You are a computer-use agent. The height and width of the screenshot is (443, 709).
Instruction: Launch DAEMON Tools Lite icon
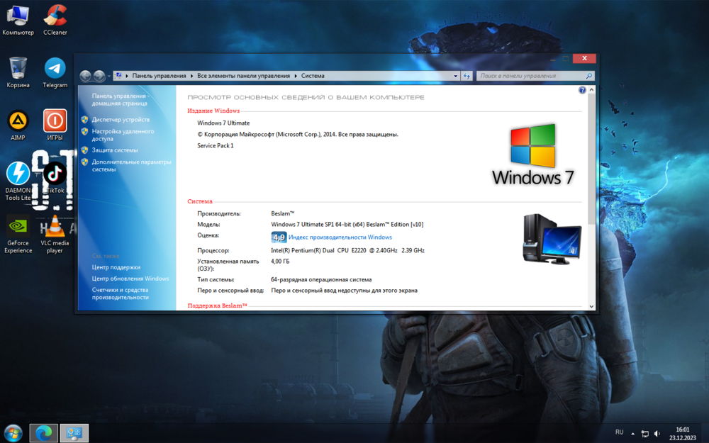tap(18, 181)
